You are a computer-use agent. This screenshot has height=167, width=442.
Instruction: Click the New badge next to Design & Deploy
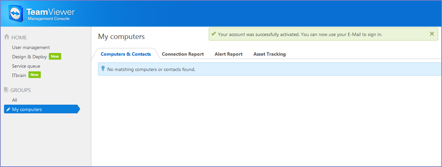(x=55, y=56)
